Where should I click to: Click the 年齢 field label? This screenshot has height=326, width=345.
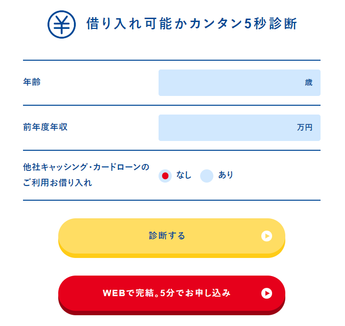point(32,82)
